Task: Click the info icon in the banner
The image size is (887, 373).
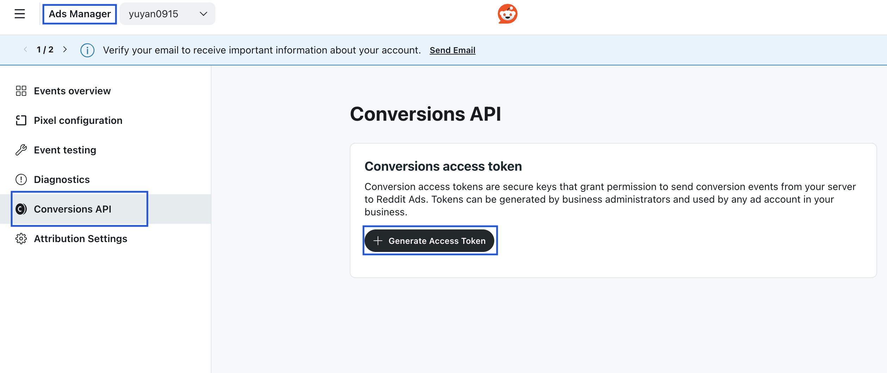Action: [x=87, y=50]
